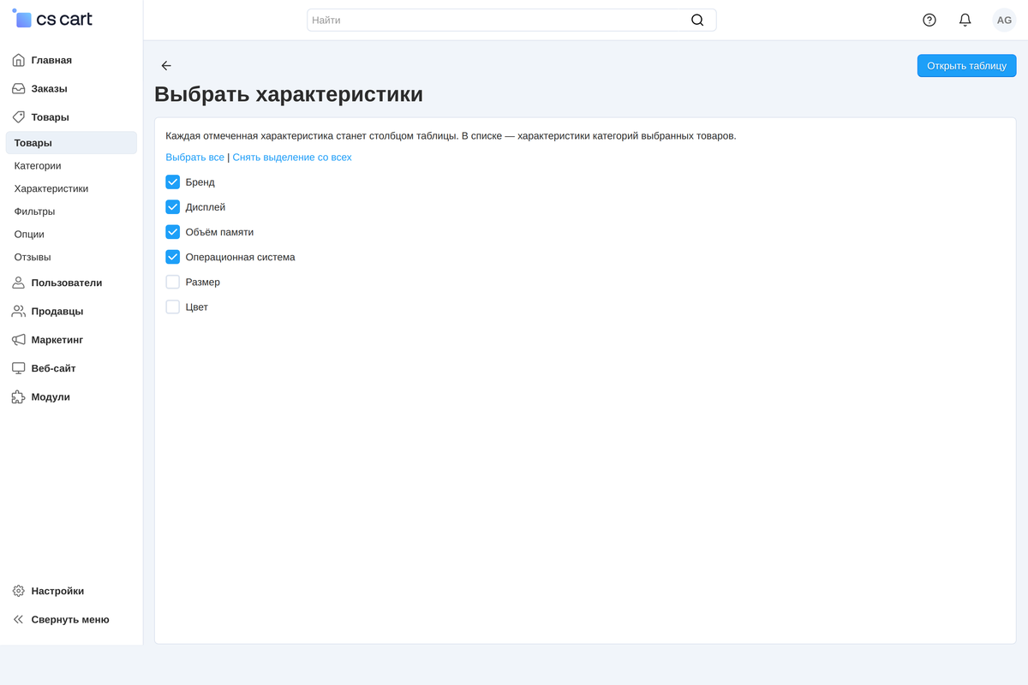Click the Выбрать все link
Image resolution: width=1028 pixels, height=685 pixels.
click(x=195, y=158)
